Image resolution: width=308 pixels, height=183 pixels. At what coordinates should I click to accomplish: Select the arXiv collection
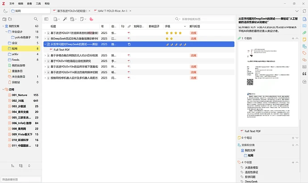(21, 54)
